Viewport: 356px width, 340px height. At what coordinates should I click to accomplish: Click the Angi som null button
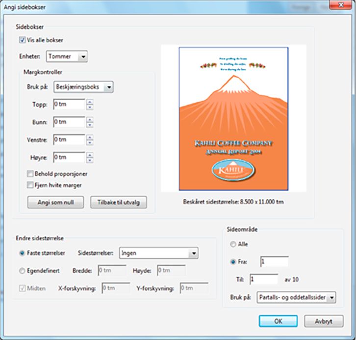coord(55,202)
